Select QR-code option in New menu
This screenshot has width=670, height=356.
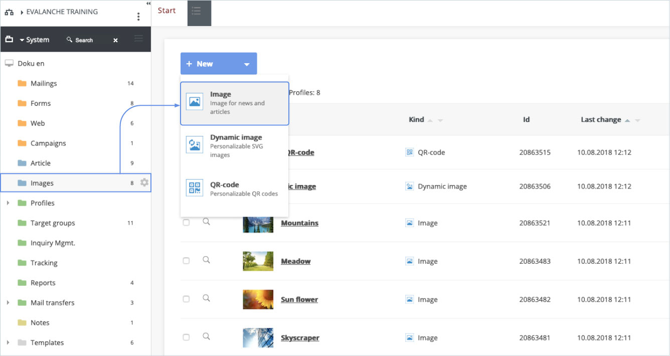235,189
